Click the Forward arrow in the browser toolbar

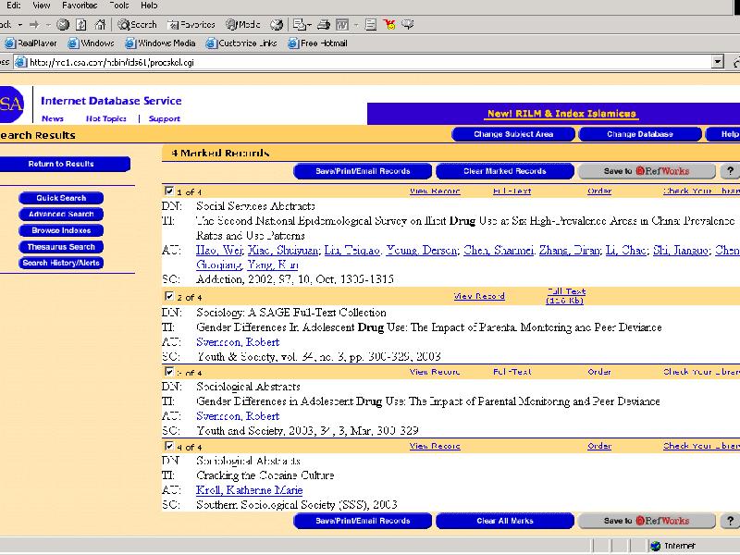tap(34, 25)
